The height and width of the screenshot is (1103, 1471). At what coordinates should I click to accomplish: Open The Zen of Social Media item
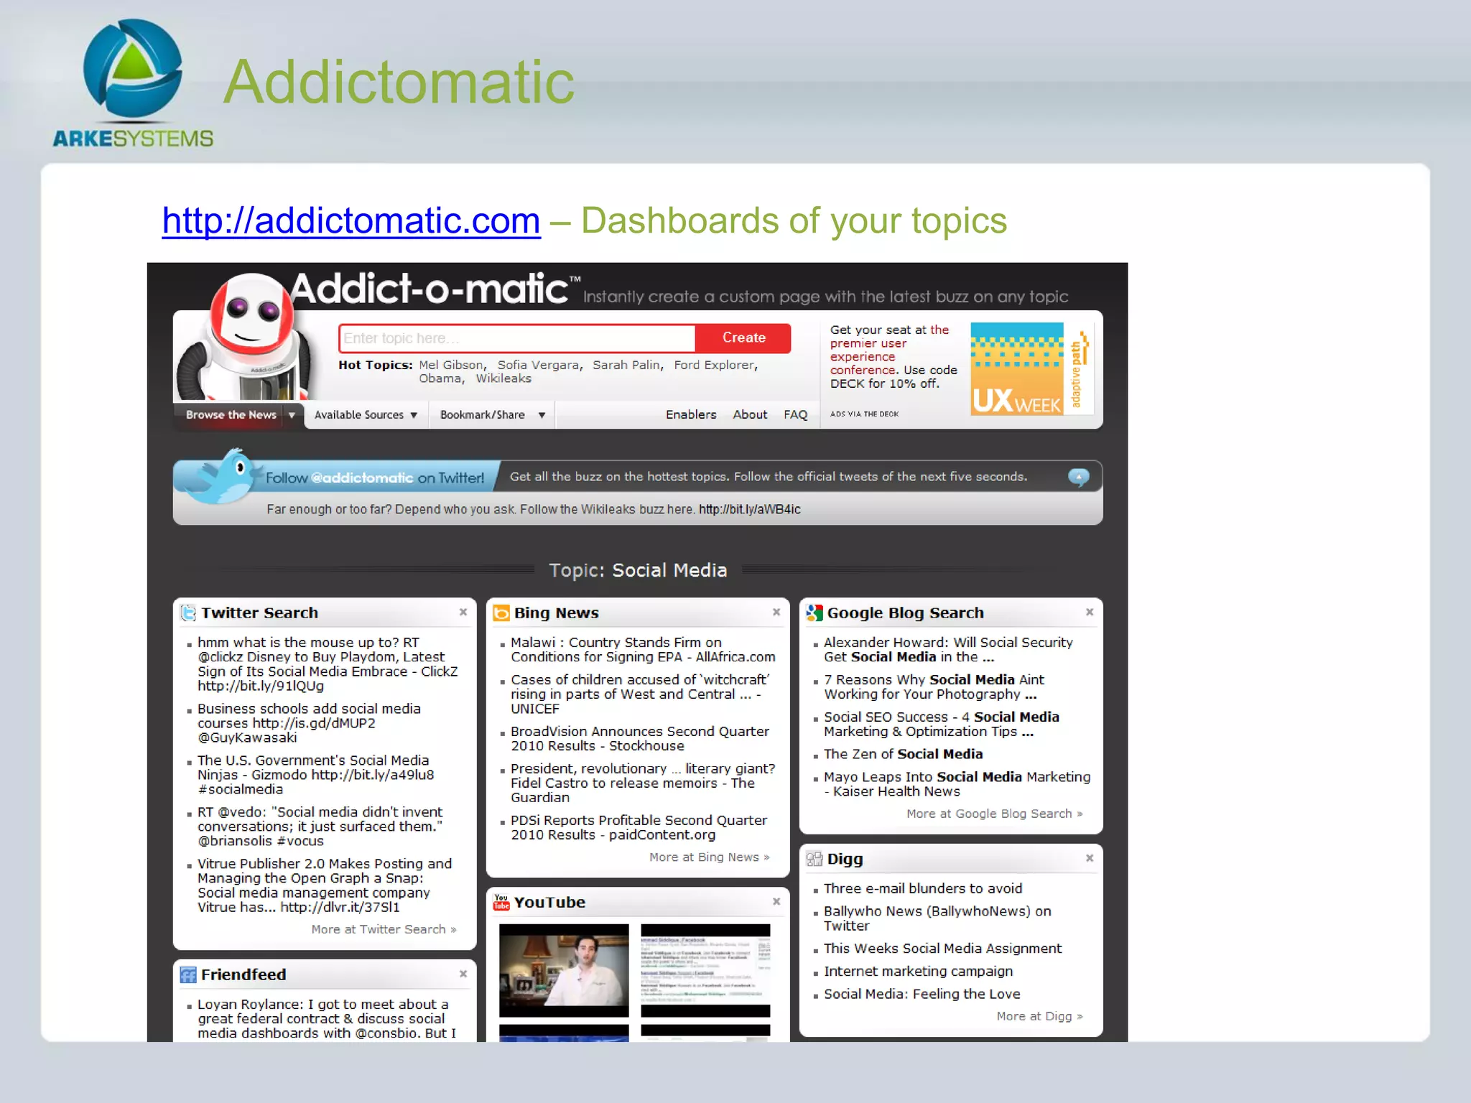click(903, 754)
